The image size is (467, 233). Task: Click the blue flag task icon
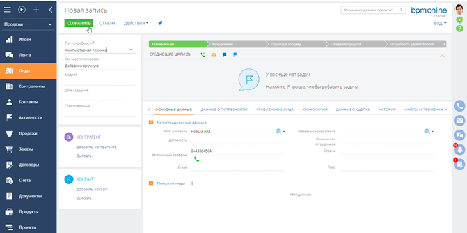[235, 55]
